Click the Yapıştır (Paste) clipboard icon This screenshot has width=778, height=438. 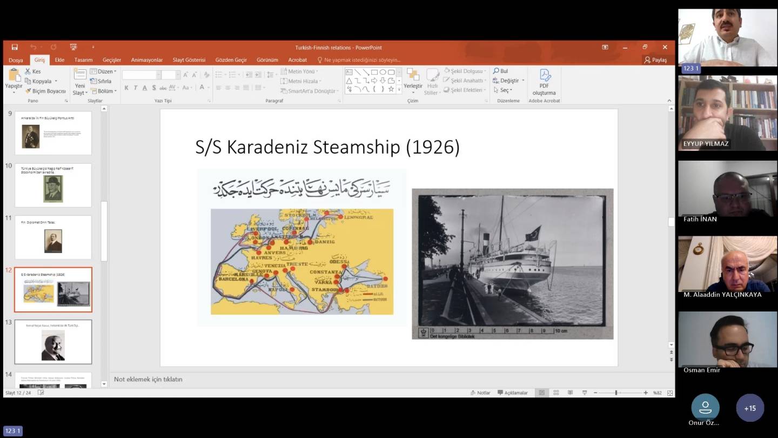point(14,75)
